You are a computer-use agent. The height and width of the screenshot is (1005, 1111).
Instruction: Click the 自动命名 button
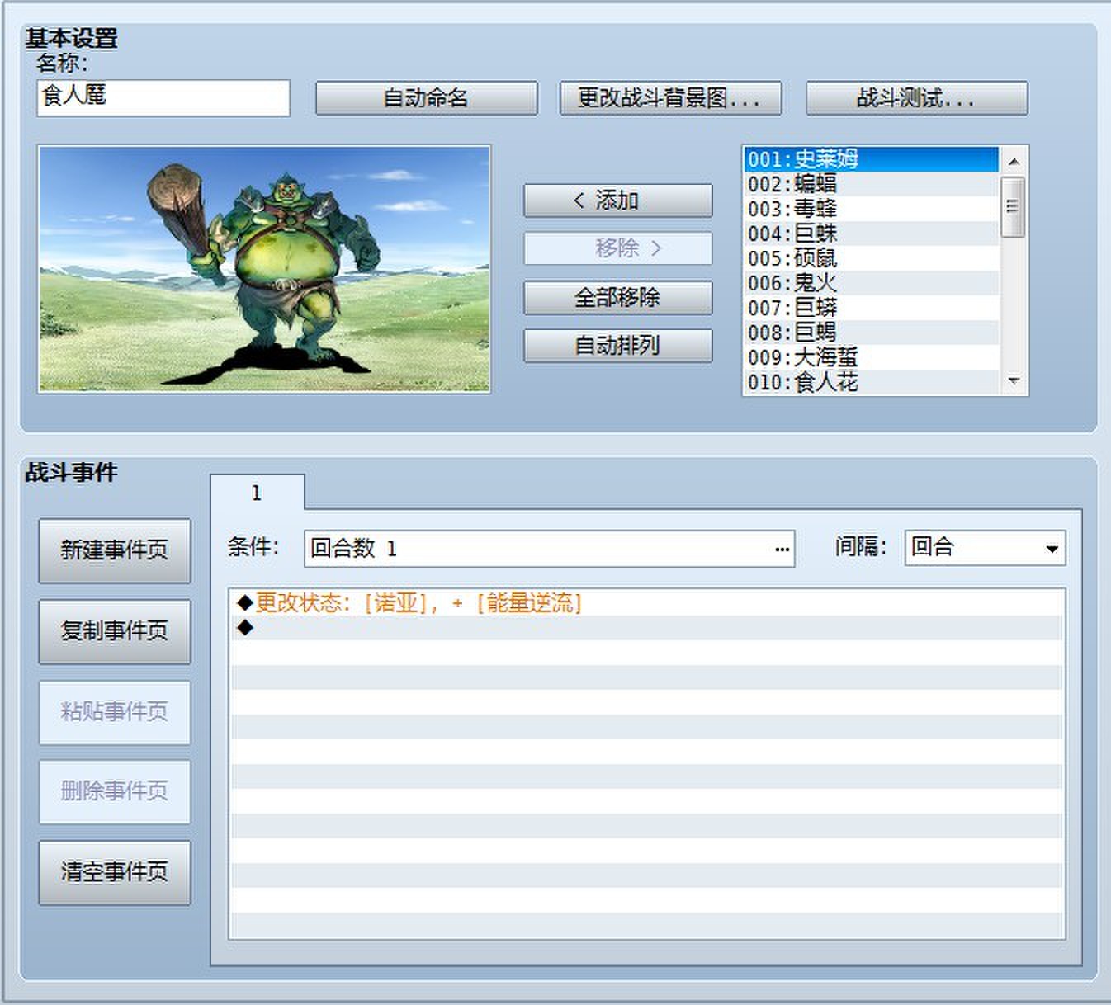pos(426,98)
